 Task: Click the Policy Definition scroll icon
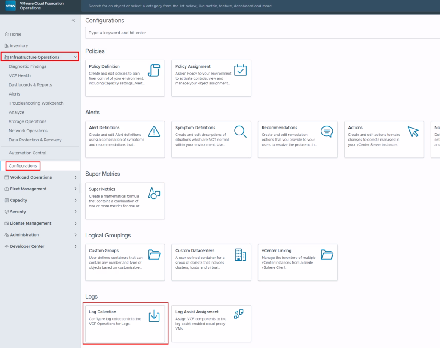(x=154, y=70)
